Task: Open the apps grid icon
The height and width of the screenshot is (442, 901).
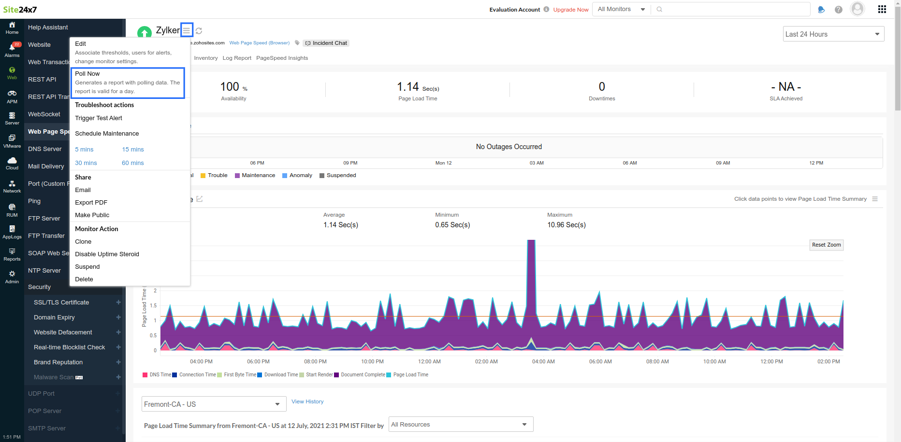Action: [x=882, y=9]
